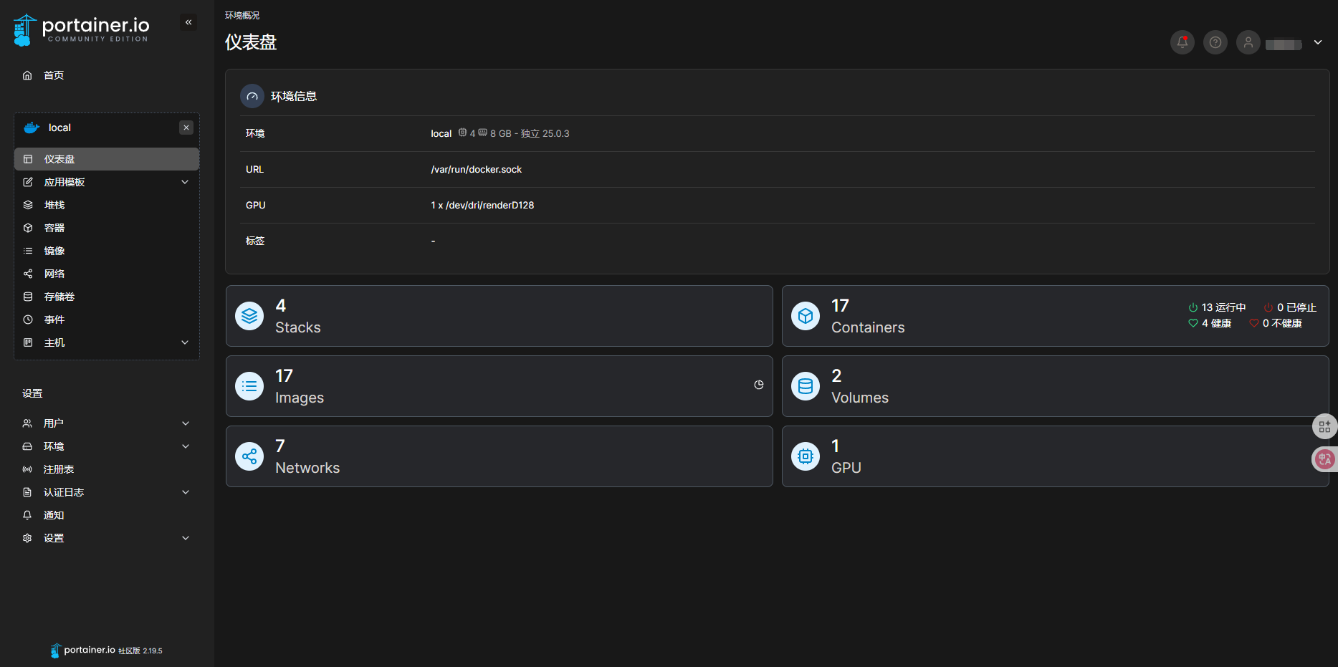Viewport: 1338px width, 667px height.
Task: Click the notifications bell icon
Action: (1182, 42)
